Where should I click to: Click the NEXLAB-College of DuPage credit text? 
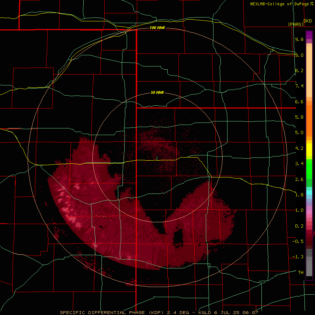pyautogui.click(x=279, y=4)
